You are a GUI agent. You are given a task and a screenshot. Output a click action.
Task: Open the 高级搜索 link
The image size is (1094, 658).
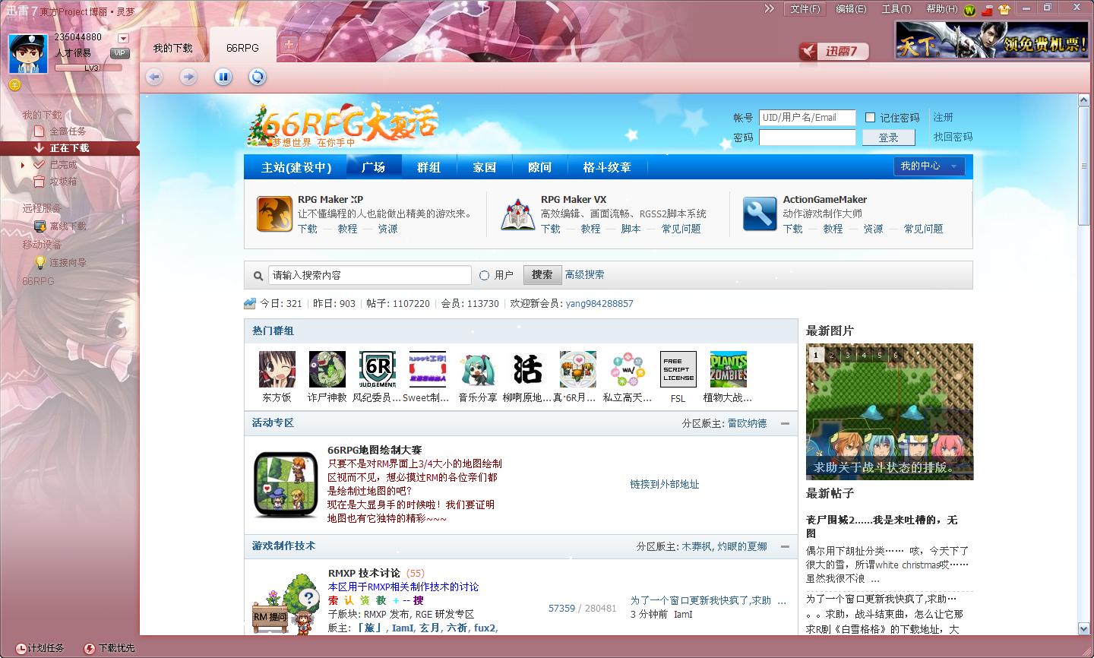(x=585, y=275)
